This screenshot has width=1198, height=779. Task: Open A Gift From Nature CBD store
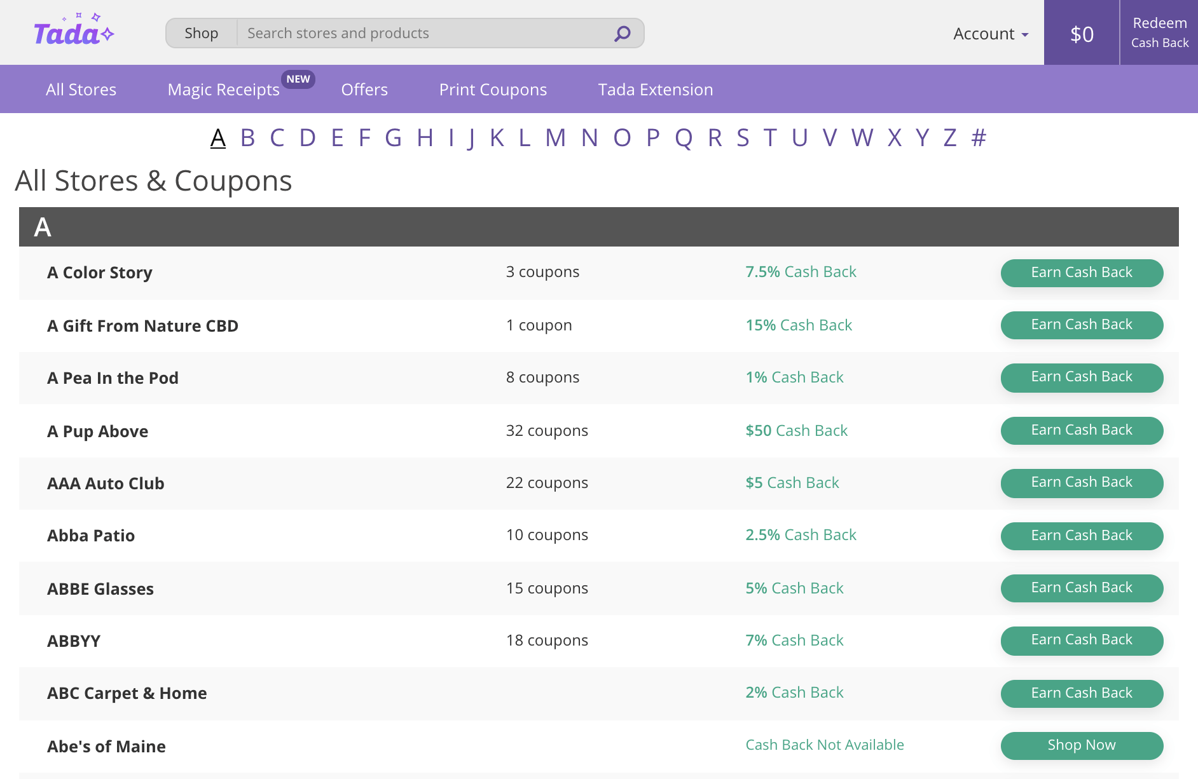[142, 326]
